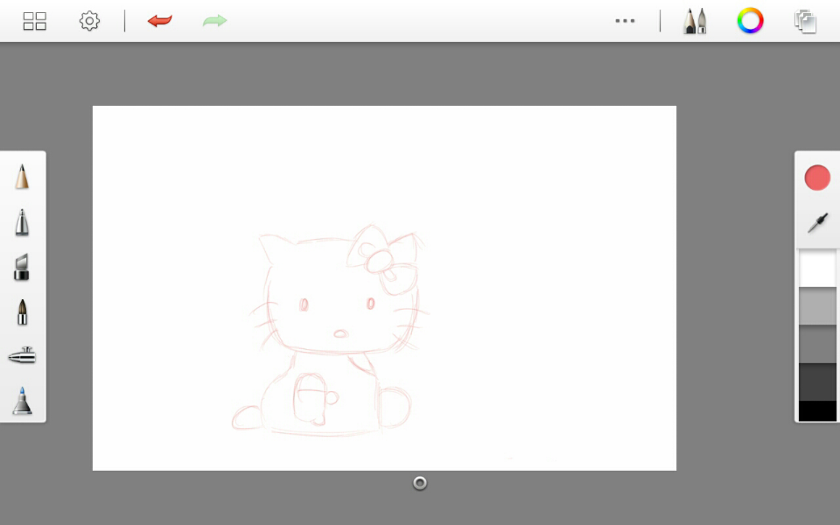The height and width of the screenshot is (525, 840).
Task: Tap the circular puck below the canvas
Action: 419,482
